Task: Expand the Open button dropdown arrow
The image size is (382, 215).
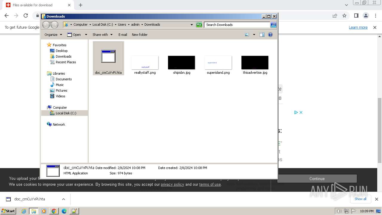Action: (86, 35)
